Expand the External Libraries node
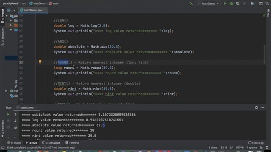The image size is (271, 152). [6, 91]
